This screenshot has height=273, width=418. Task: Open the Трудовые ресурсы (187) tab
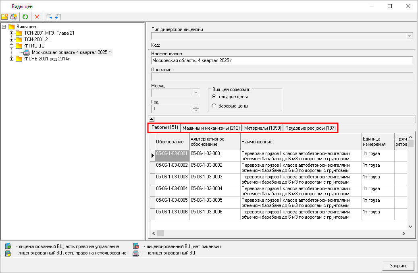[x=310, y=128]
